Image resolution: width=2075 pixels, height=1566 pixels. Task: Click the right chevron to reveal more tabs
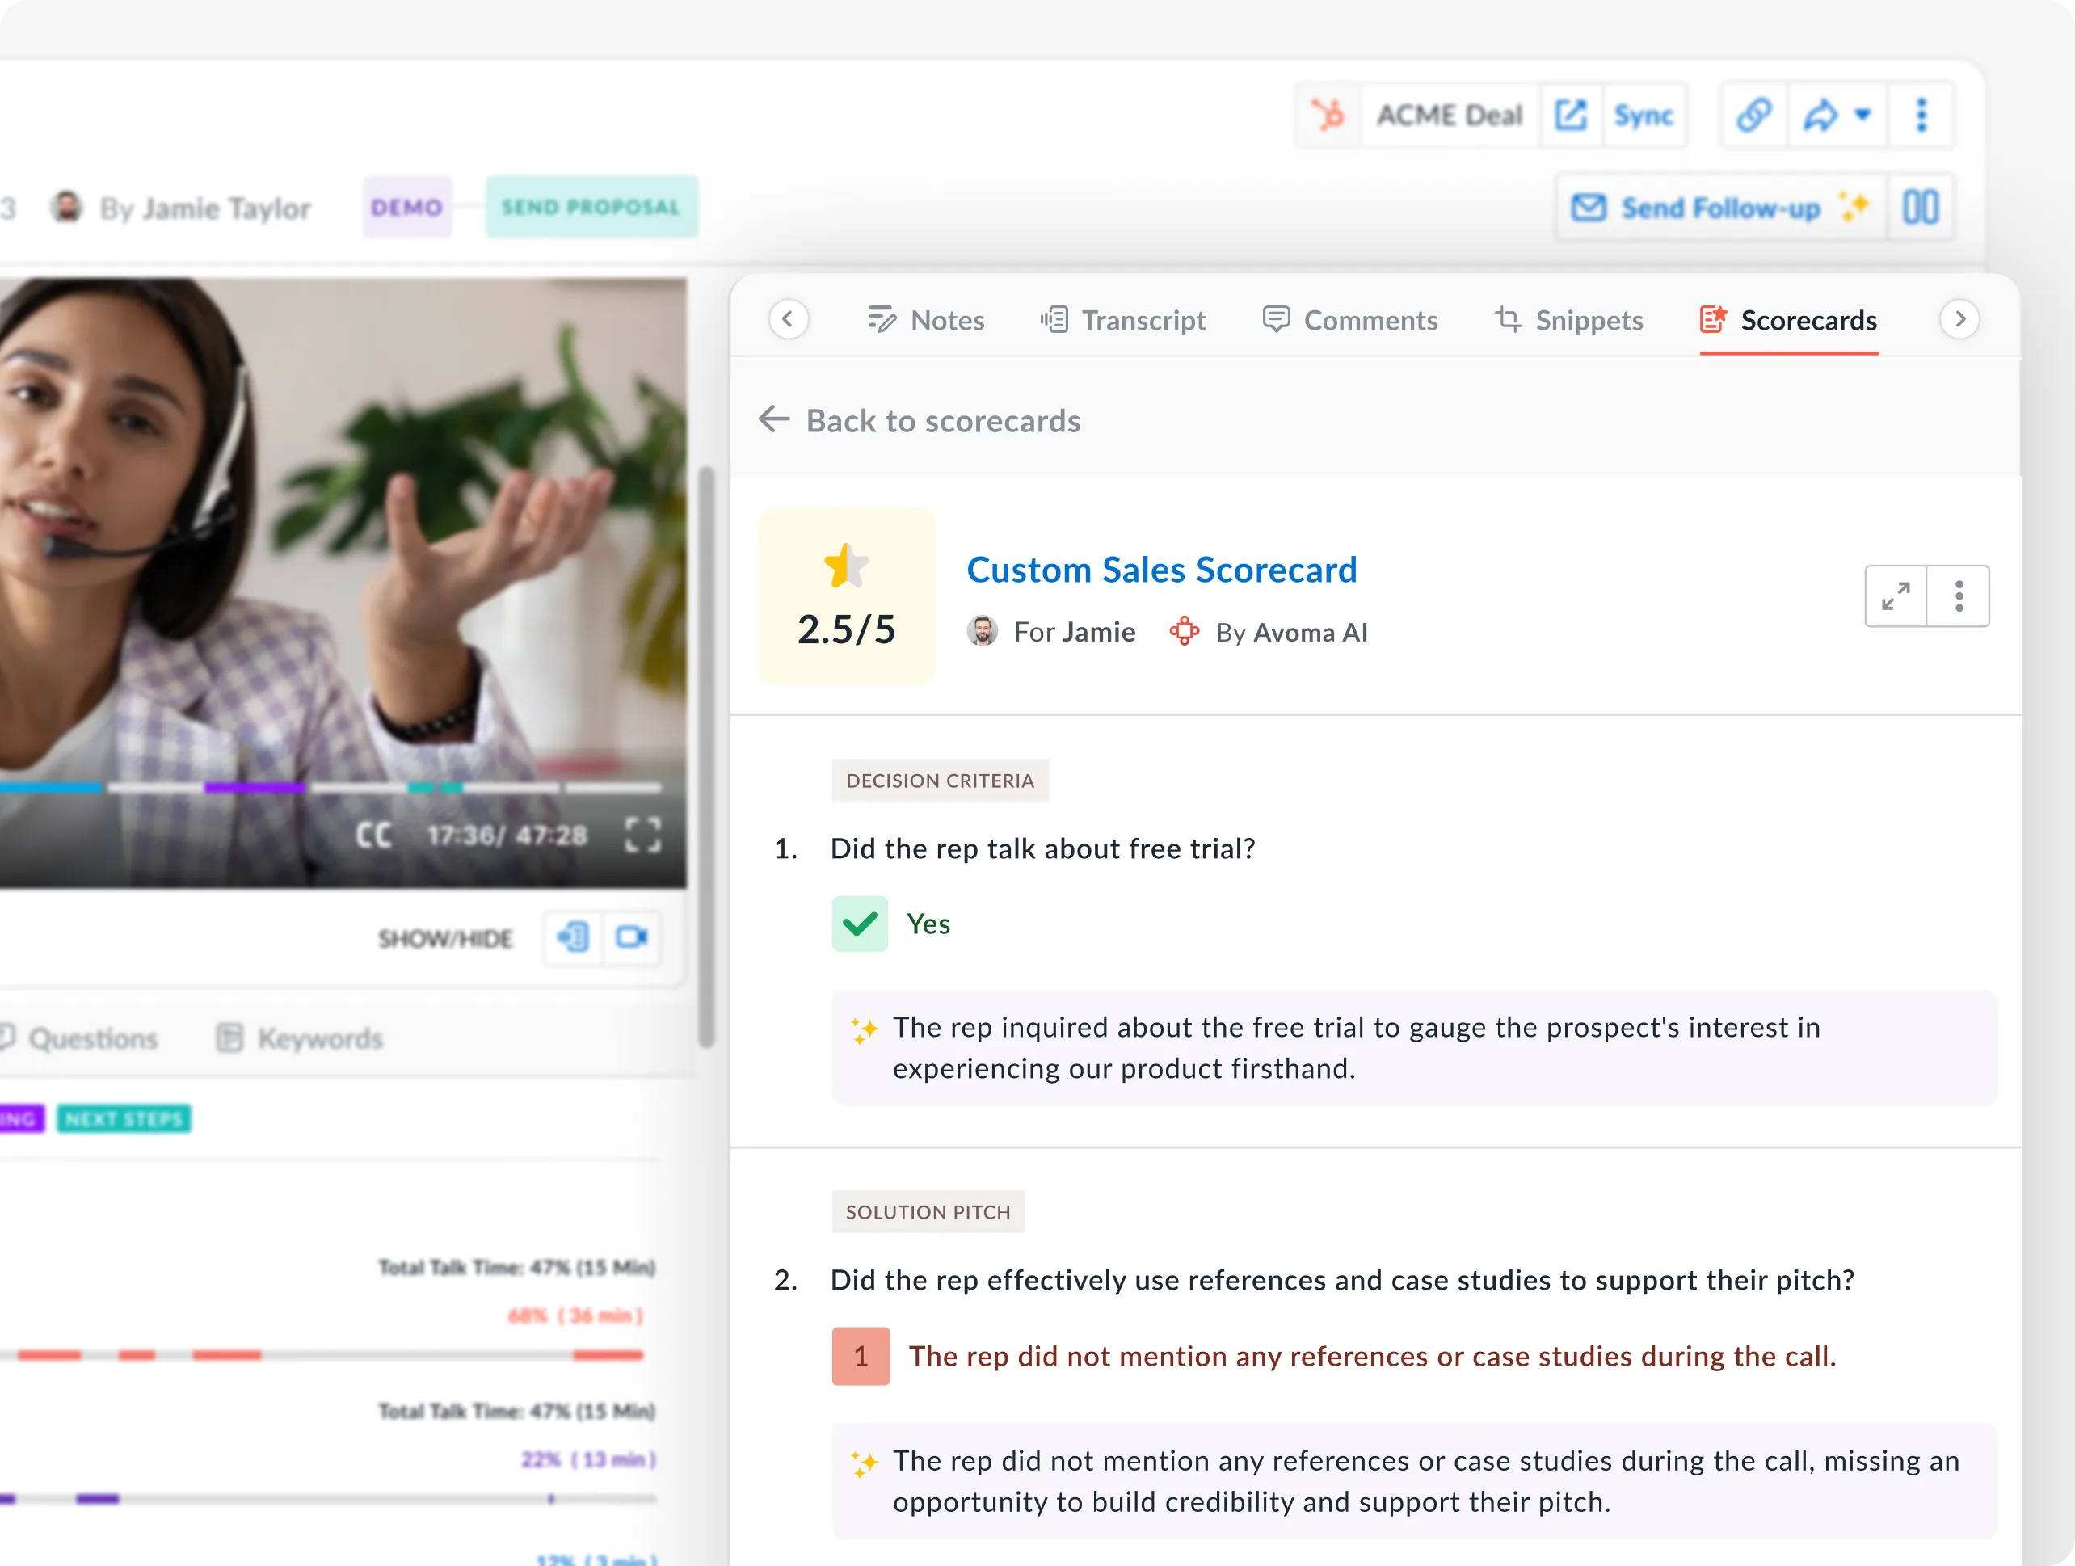point(1959,319)
